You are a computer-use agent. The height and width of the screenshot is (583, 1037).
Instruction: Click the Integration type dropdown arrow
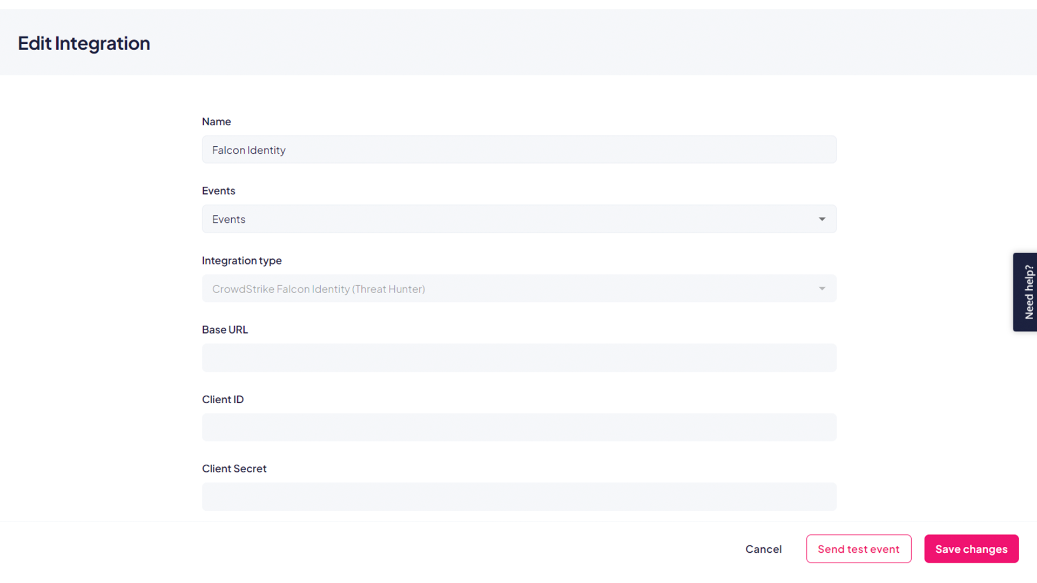coord(822,289)
